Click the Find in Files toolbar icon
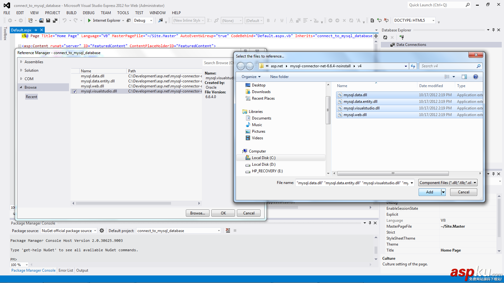 click(x=161, y=20)
